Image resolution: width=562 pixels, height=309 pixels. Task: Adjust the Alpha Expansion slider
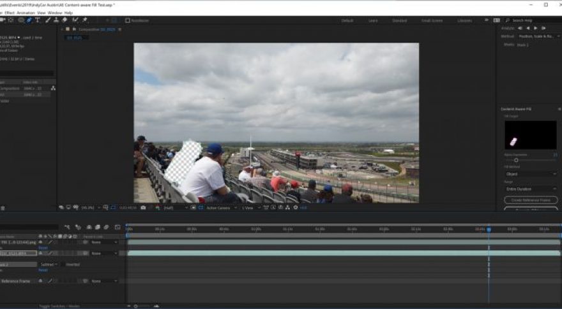tap(516, 160)
